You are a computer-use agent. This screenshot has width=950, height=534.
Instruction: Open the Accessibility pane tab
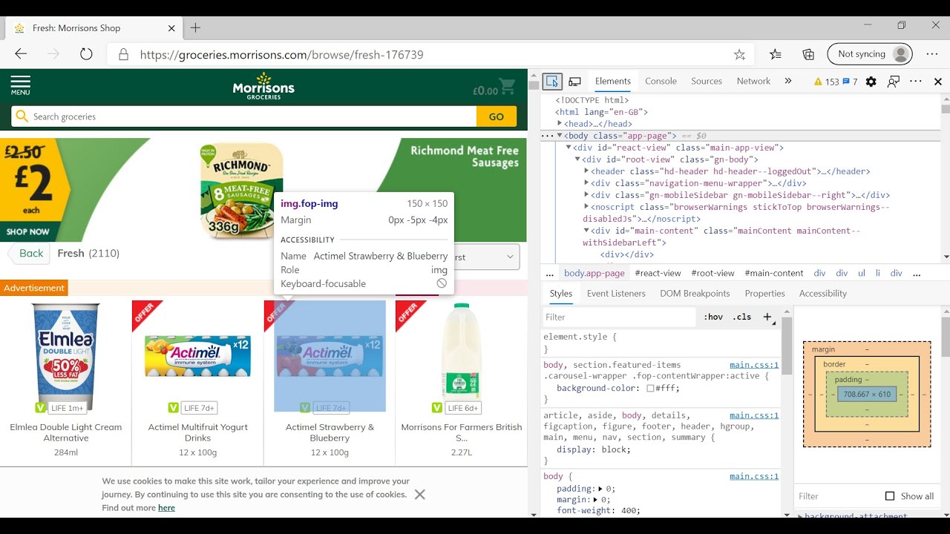(x=822, y=294)
